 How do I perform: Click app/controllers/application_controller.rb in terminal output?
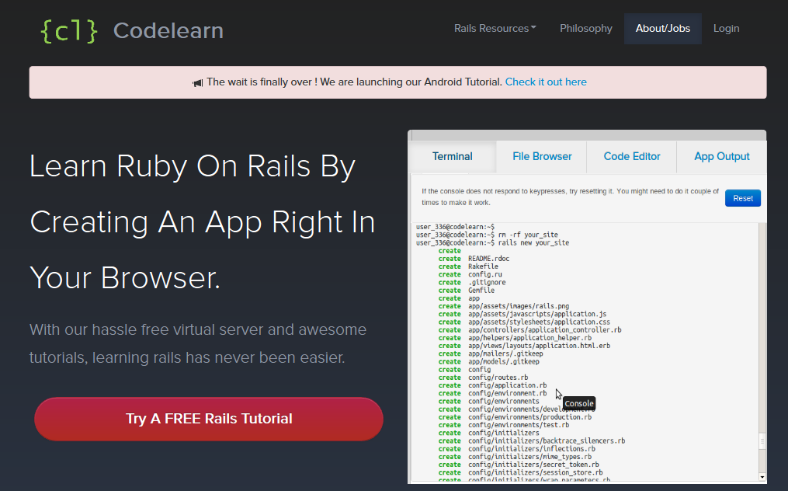click(545, 330)
